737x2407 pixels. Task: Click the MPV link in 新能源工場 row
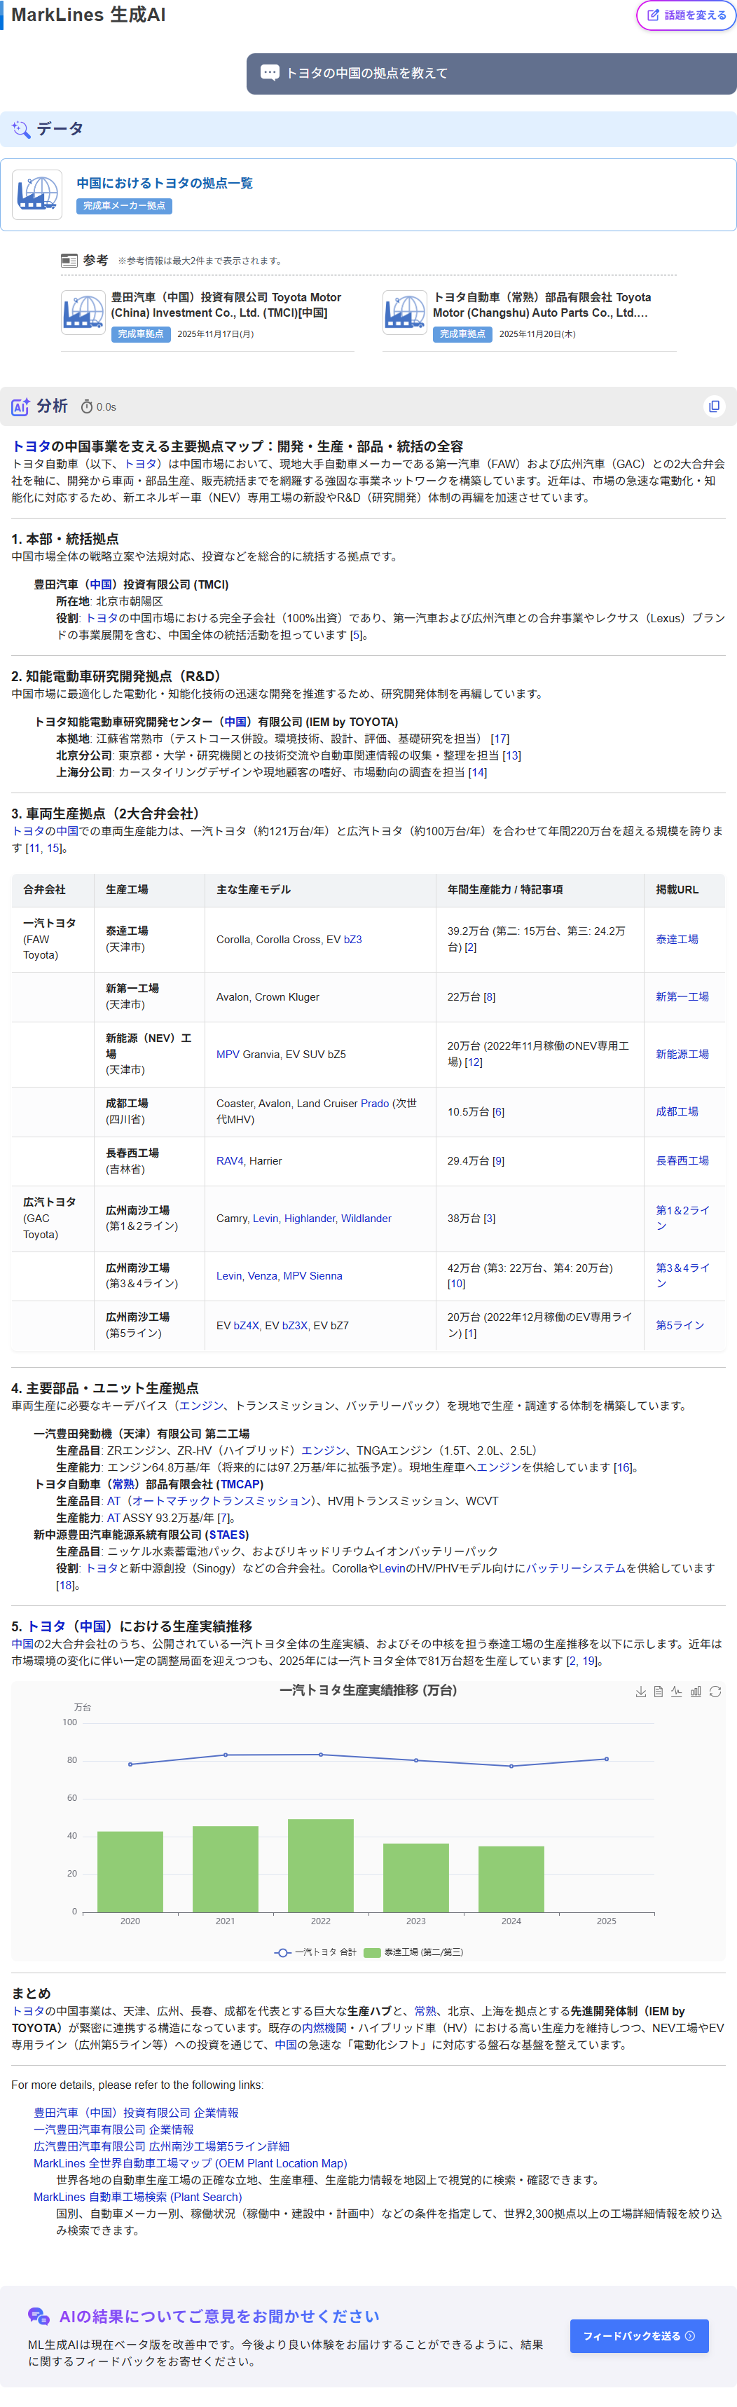(228, 1054)
